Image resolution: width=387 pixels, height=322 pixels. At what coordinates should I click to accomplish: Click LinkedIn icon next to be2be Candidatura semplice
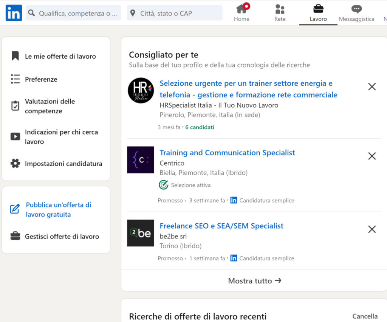[234, 258]
